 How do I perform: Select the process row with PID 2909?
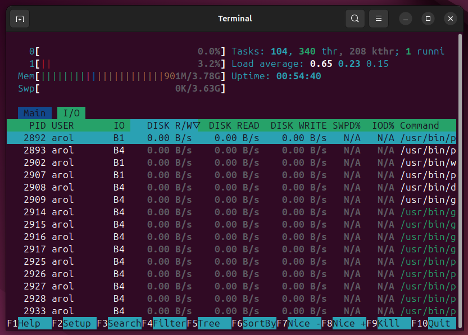pyautogui.click(x=231, y=200)
